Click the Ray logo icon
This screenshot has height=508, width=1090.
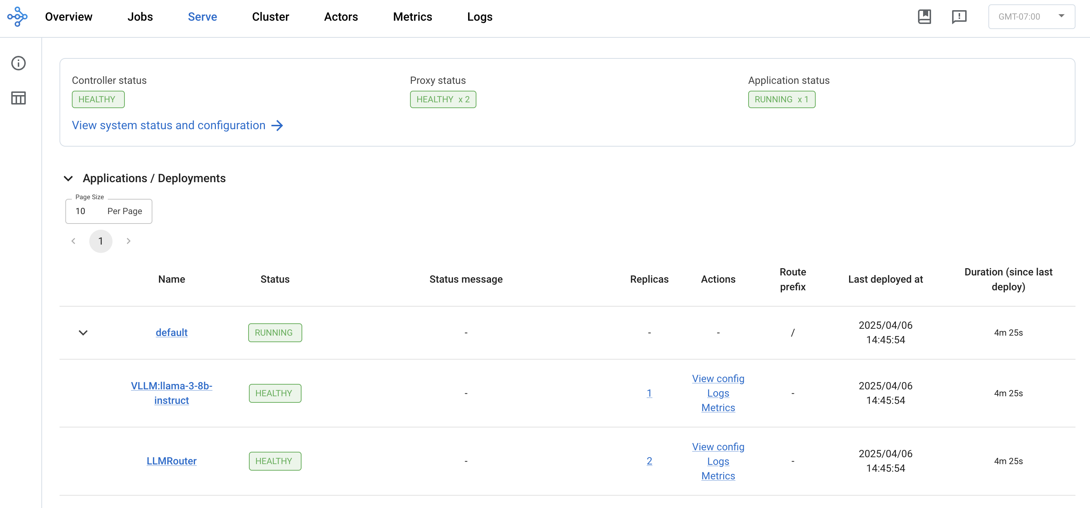17,16
